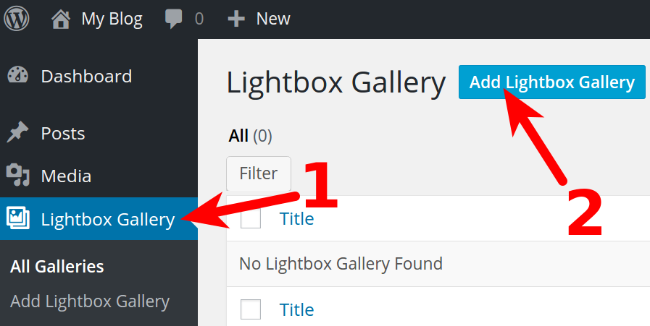This screenshot has width=650, height=326.
Task: Click the Media icon in sidebar
Action: click(x=17, y=176)
